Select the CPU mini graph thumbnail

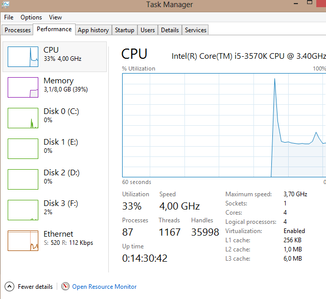(x=23, y=57)
